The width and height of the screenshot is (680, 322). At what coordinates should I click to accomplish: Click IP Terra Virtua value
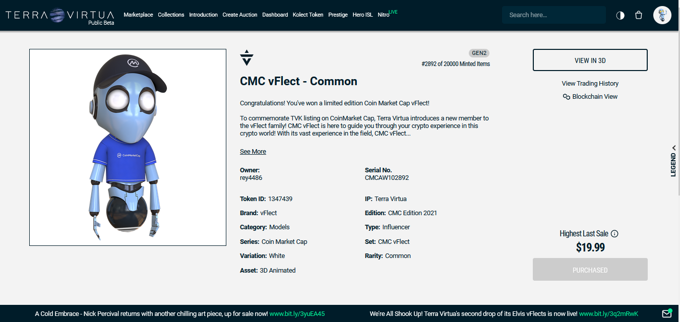tap(391, 199)
